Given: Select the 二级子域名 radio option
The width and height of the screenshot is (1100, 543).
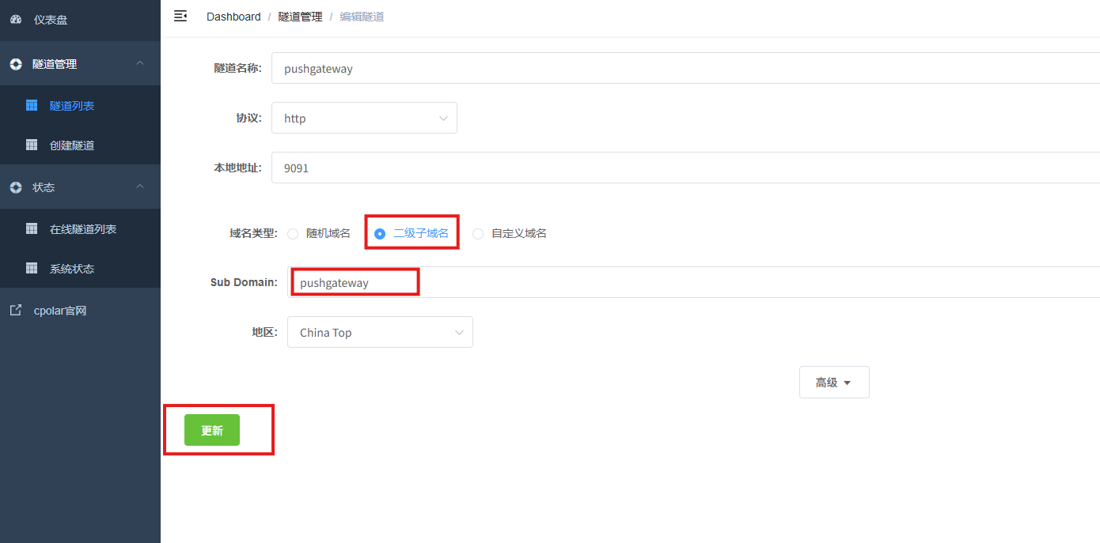Looking at the screenshot, I should pos(380,234).
